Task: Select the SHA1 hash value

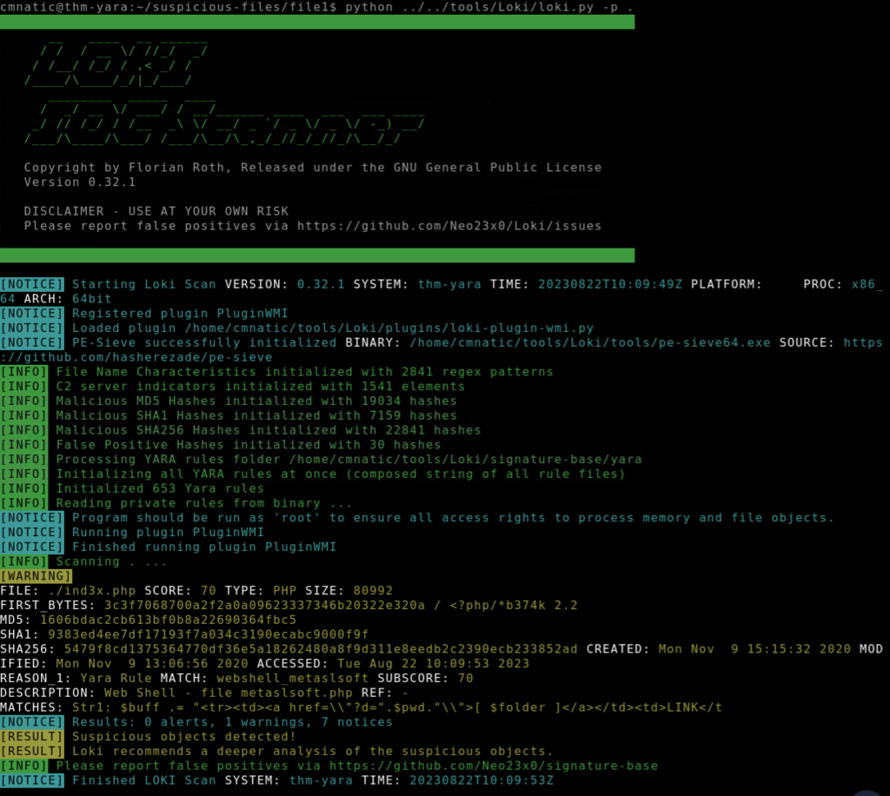Action: [x=208, y=634]
